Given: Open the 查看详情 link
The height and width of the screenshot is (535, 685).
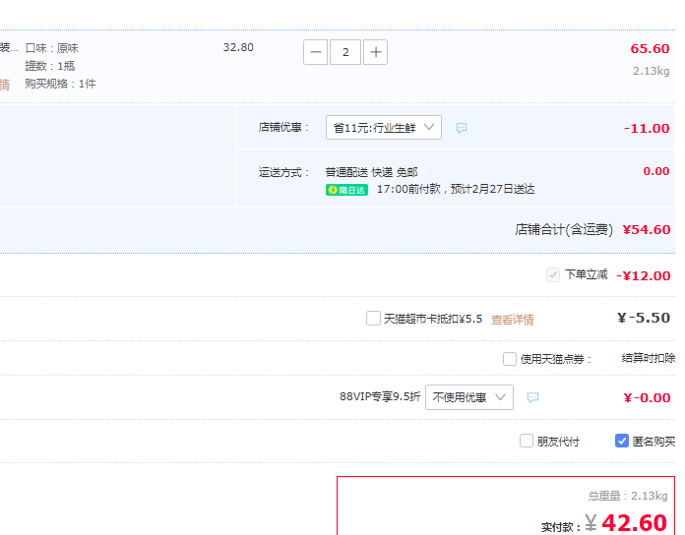Looking at the screenshot, I should (513, 320).
